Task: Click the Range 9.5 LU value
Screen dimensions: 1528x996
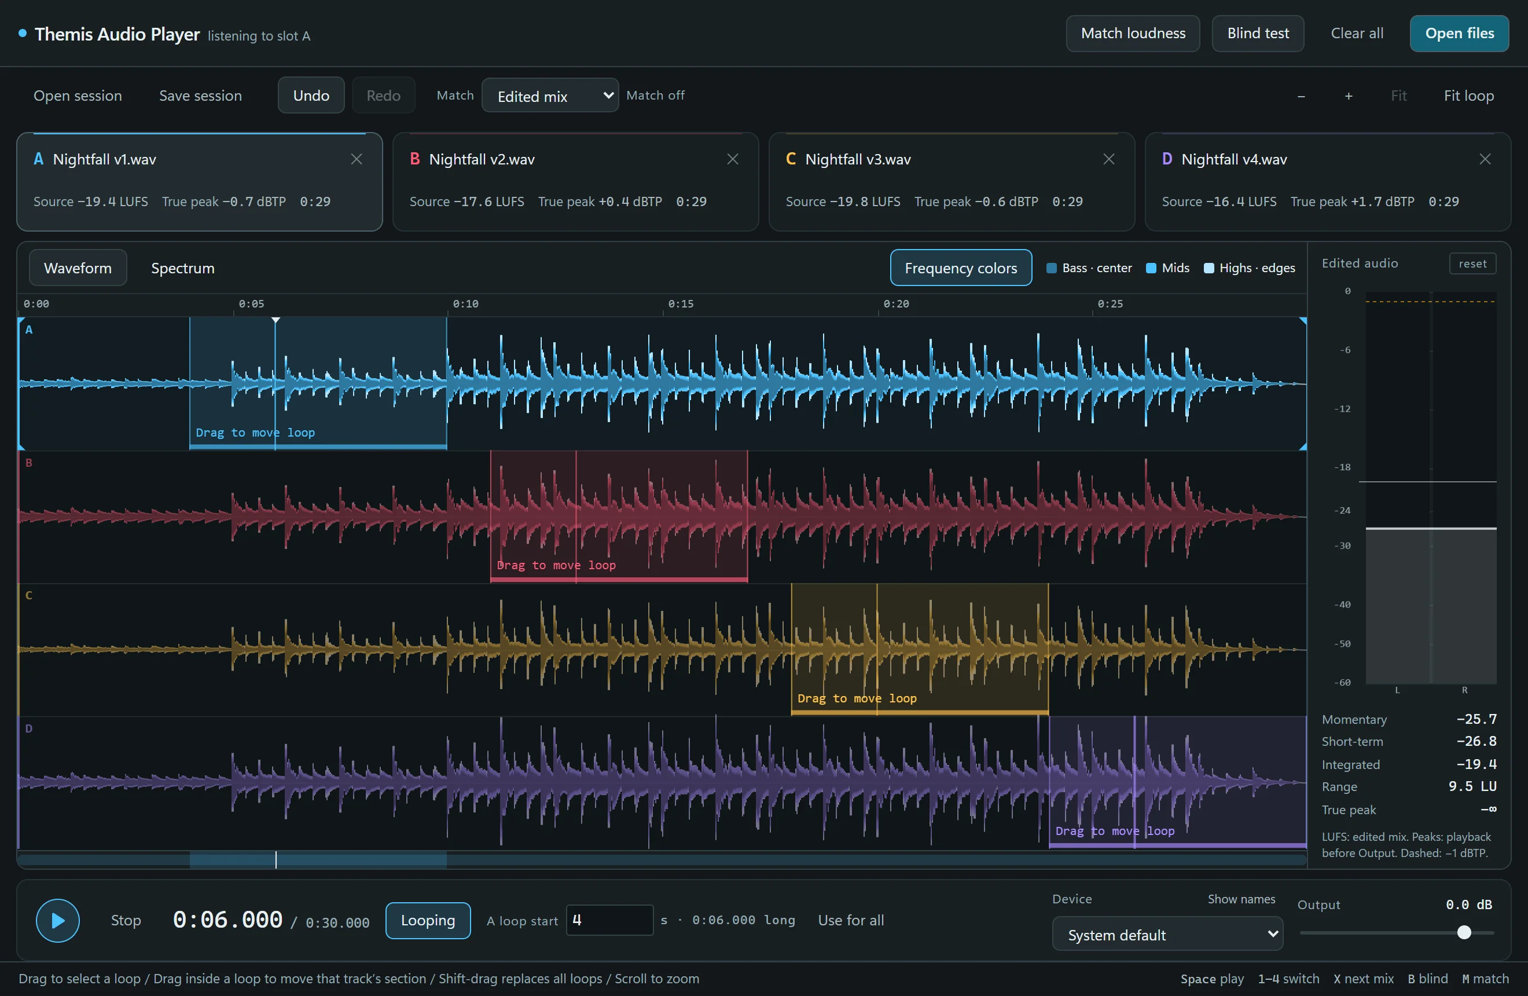Action: [x=1472, y=786]
